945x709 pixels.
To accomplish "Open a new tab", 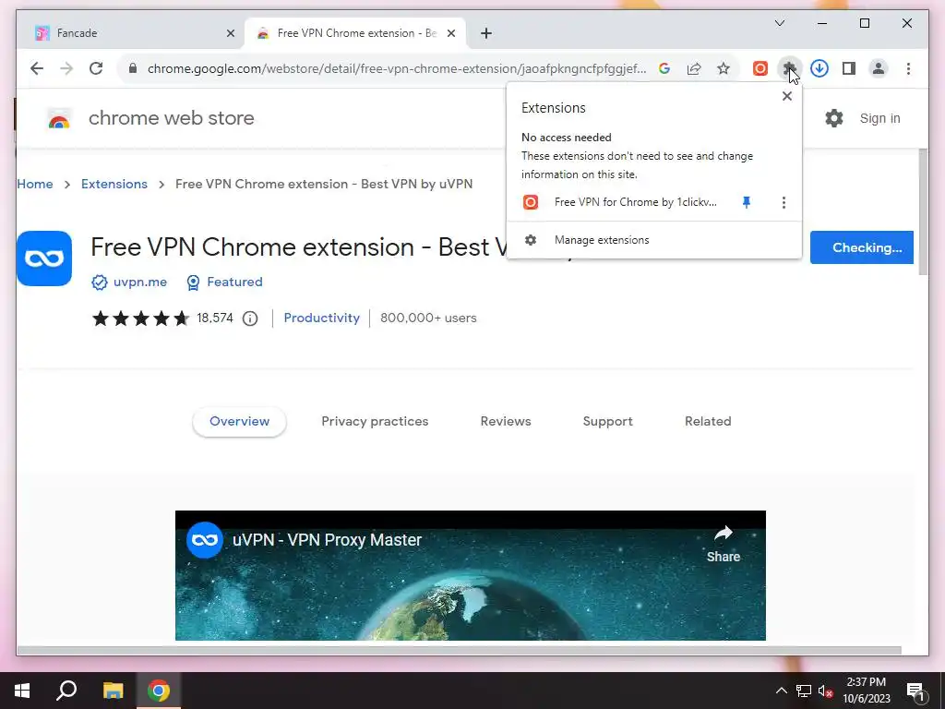I will [486, 33].
